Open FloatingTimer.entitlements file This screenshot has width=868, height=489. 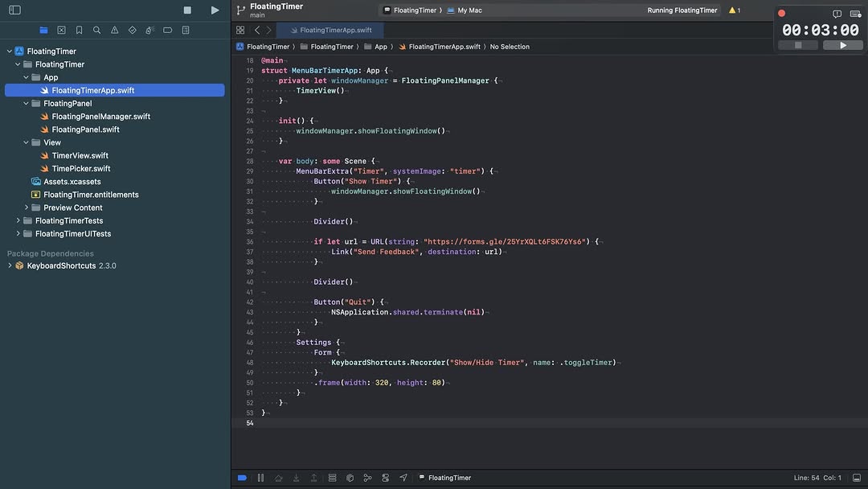pyautogui.click(x=85, y=195)
